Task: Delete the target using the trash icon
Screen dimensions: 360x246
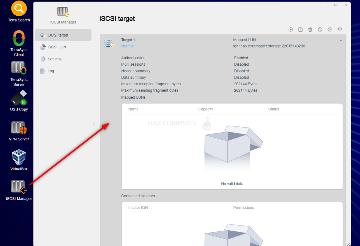Action: [310, 29]
